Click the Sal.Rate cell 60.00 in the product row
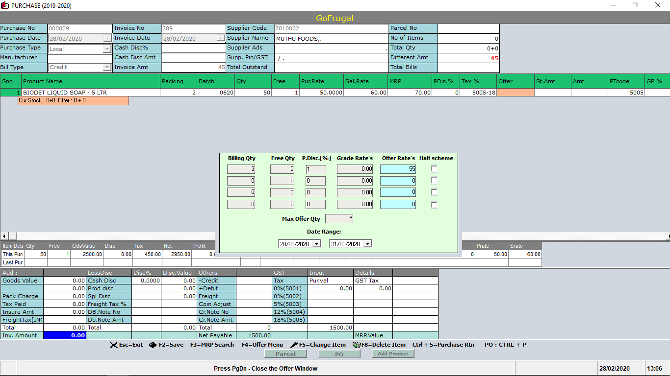Screen dimensions: 670x376 365,93
